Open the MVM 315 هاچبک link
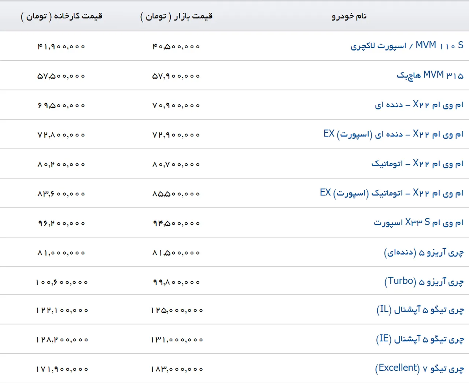This screenshot has width=469, height=383. pos(430,75)
